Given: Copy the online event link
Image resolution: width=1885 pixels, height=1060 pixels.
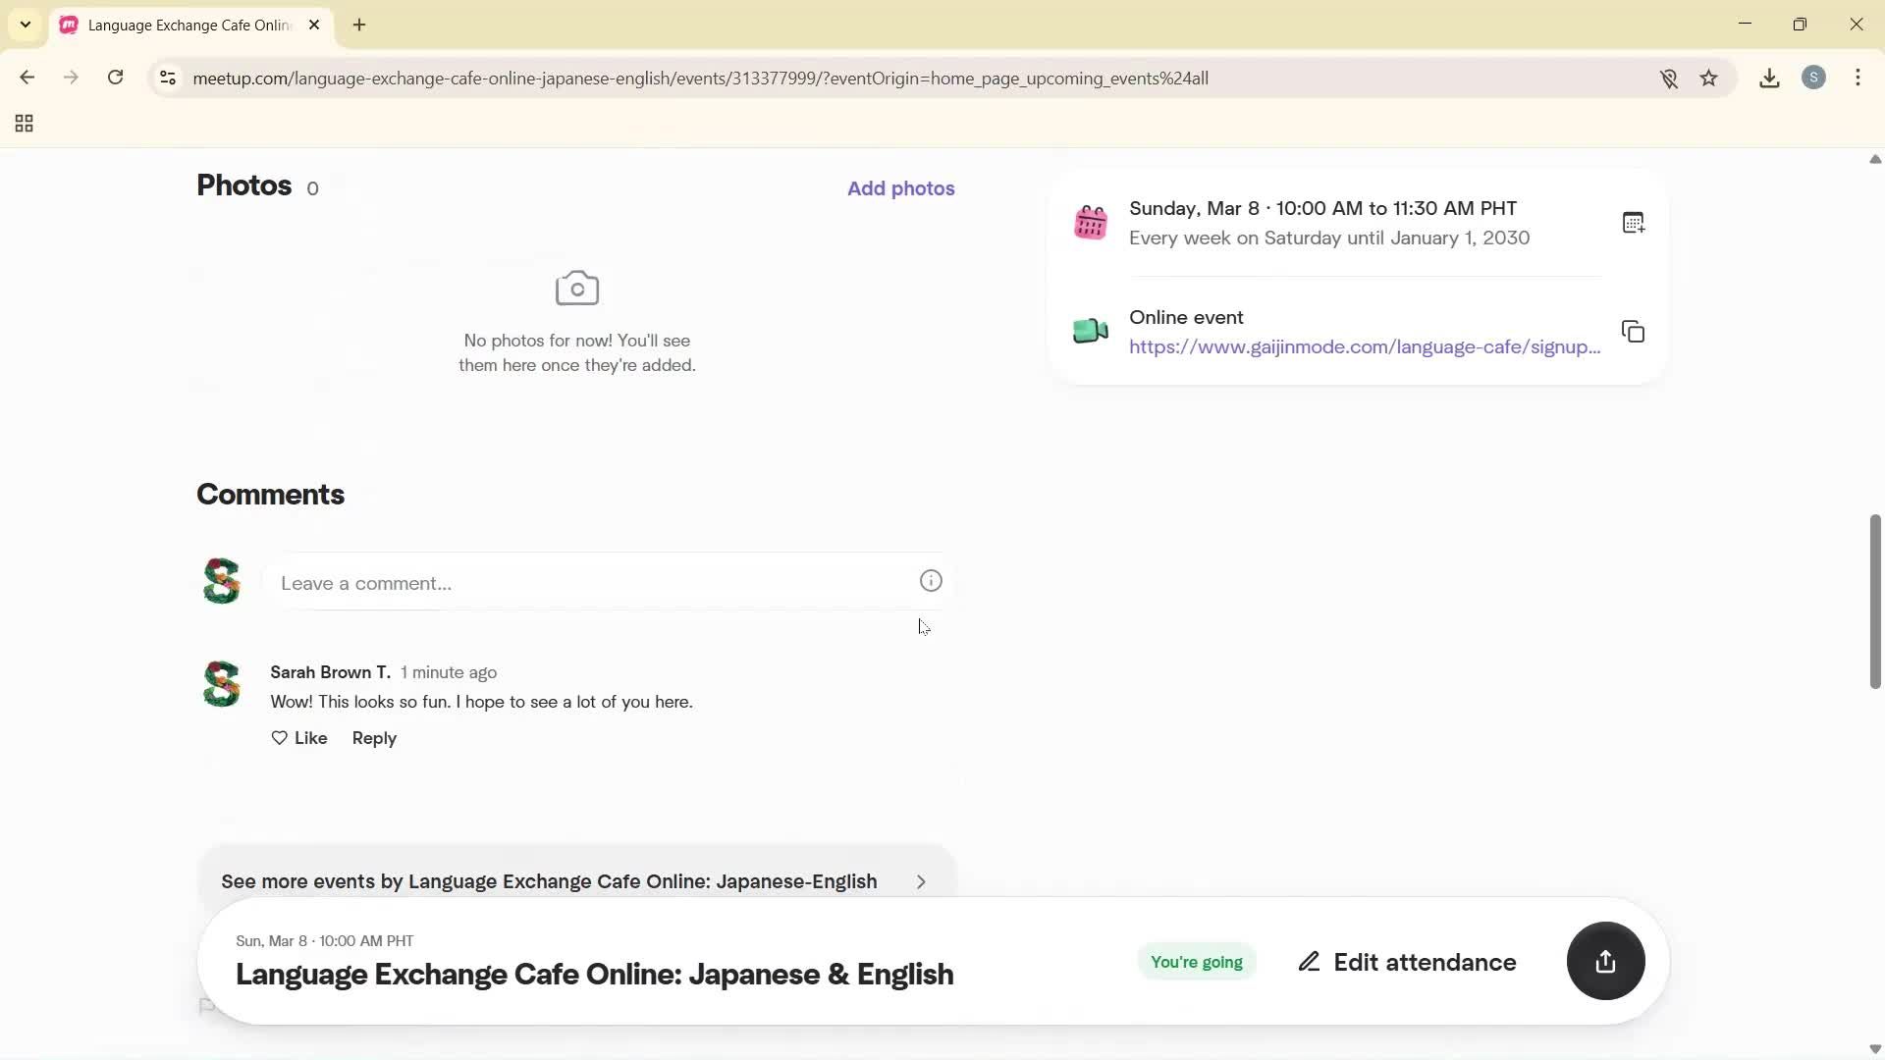Looking at the screenshot, I should [x=1633, y=332].
